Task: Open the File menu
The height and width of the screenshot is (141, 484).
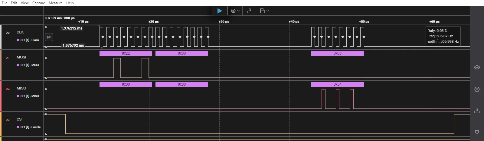Action: point(5,3)
